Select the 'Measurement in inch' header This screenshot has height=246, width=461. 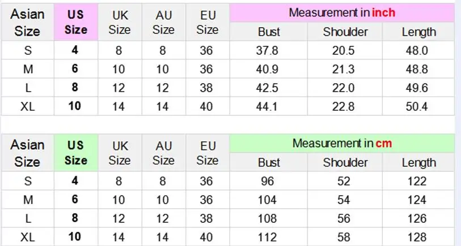click(342, 12)
